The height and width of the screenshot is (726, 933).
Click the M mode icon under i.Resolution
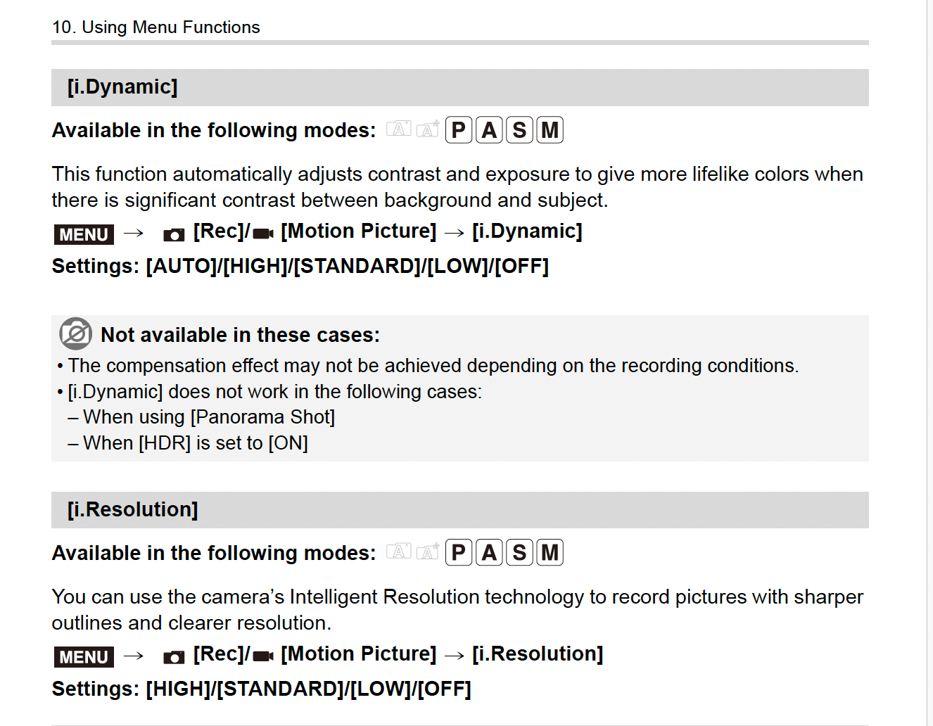[550, 553]
